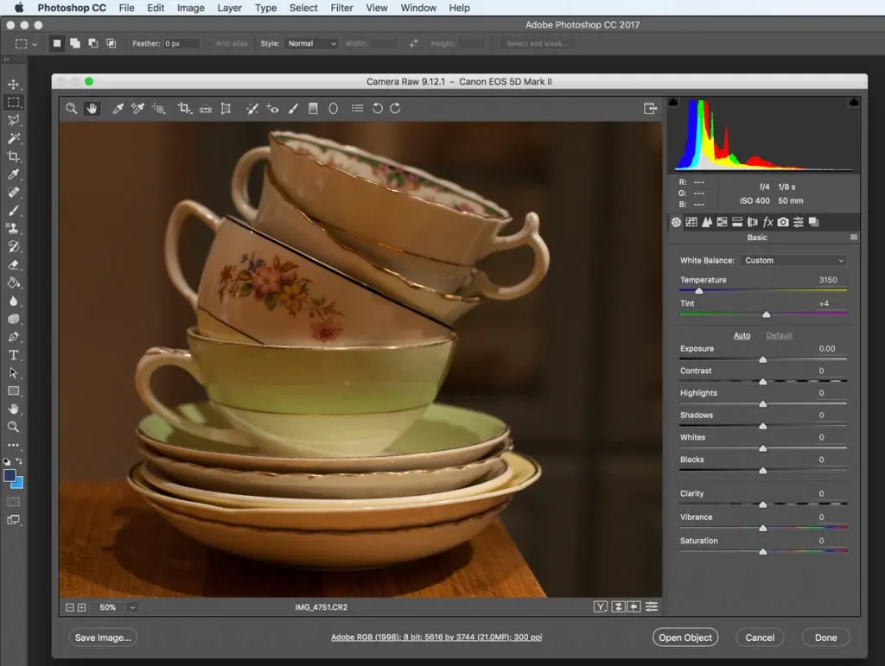
Task: Open the Tone Curve panel
Action: coord(691,222)
